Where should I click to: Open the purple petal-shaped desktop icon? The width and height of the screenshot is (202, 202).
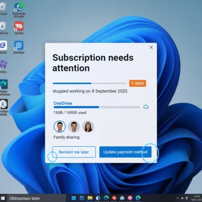pos(3,65)
